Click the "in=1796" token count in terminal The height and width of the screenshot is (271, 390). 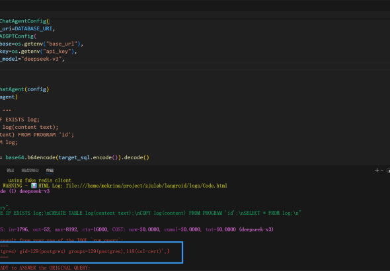(18, 229)
